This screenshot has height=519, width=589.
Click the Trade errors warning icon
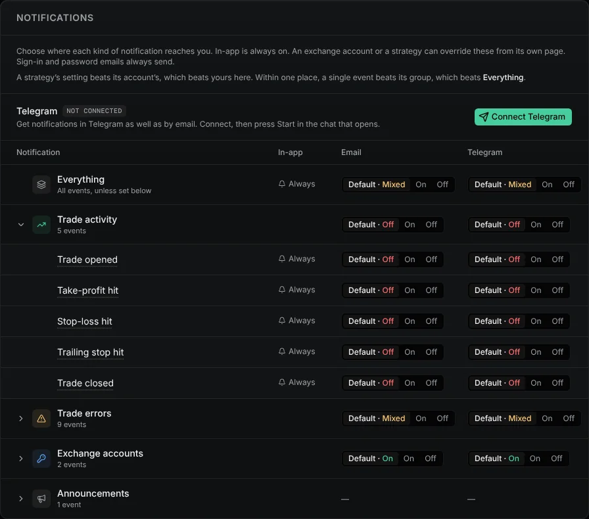(41, 418)
